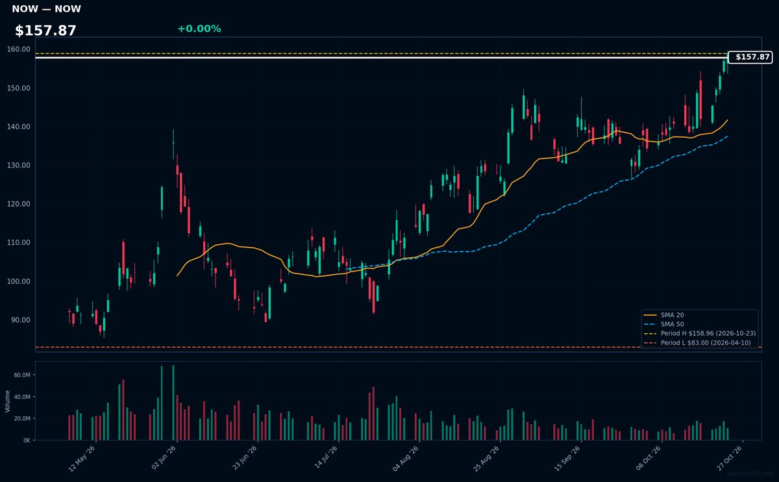Click the 02 Jun '26 date label
Screen dimensions: 779x482
point(163,459)
